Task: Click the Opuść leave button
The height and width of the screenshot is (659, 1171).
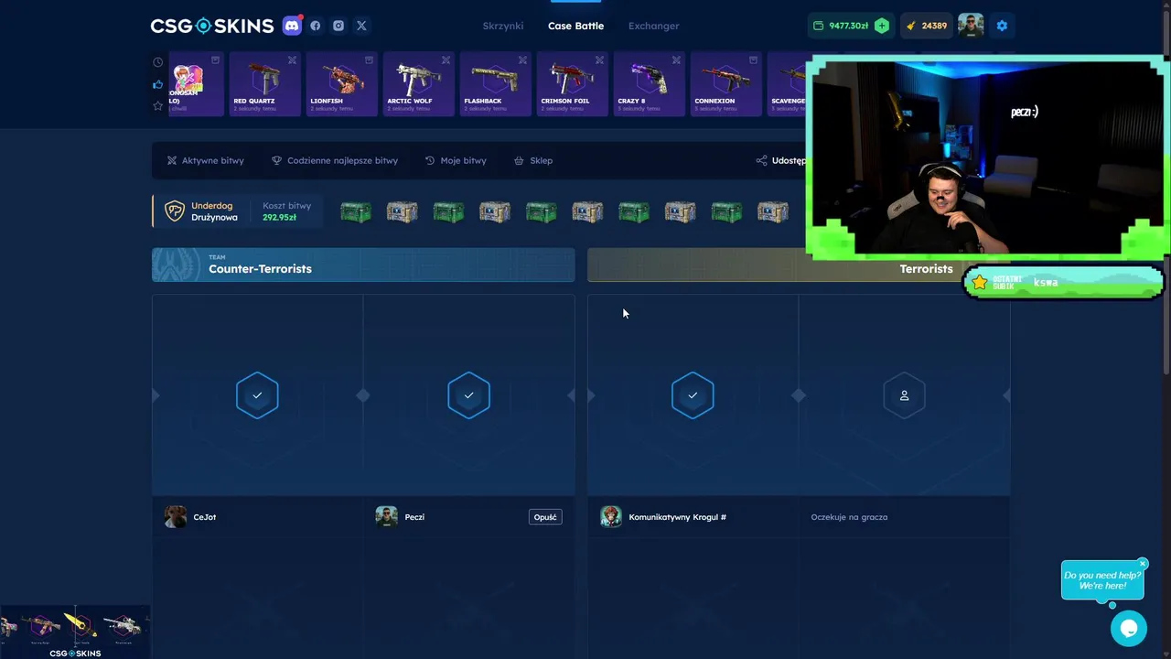Action: point(545,517)
